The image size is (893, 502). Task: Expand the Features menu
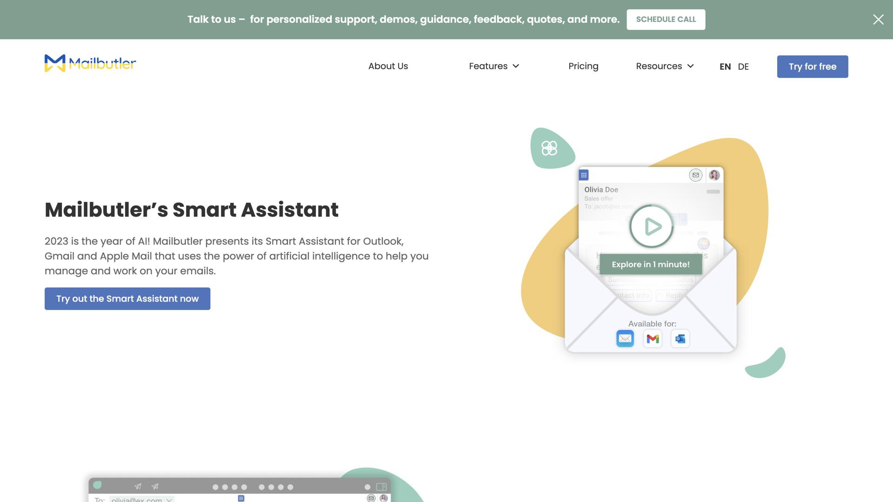(x=494, y=66)
